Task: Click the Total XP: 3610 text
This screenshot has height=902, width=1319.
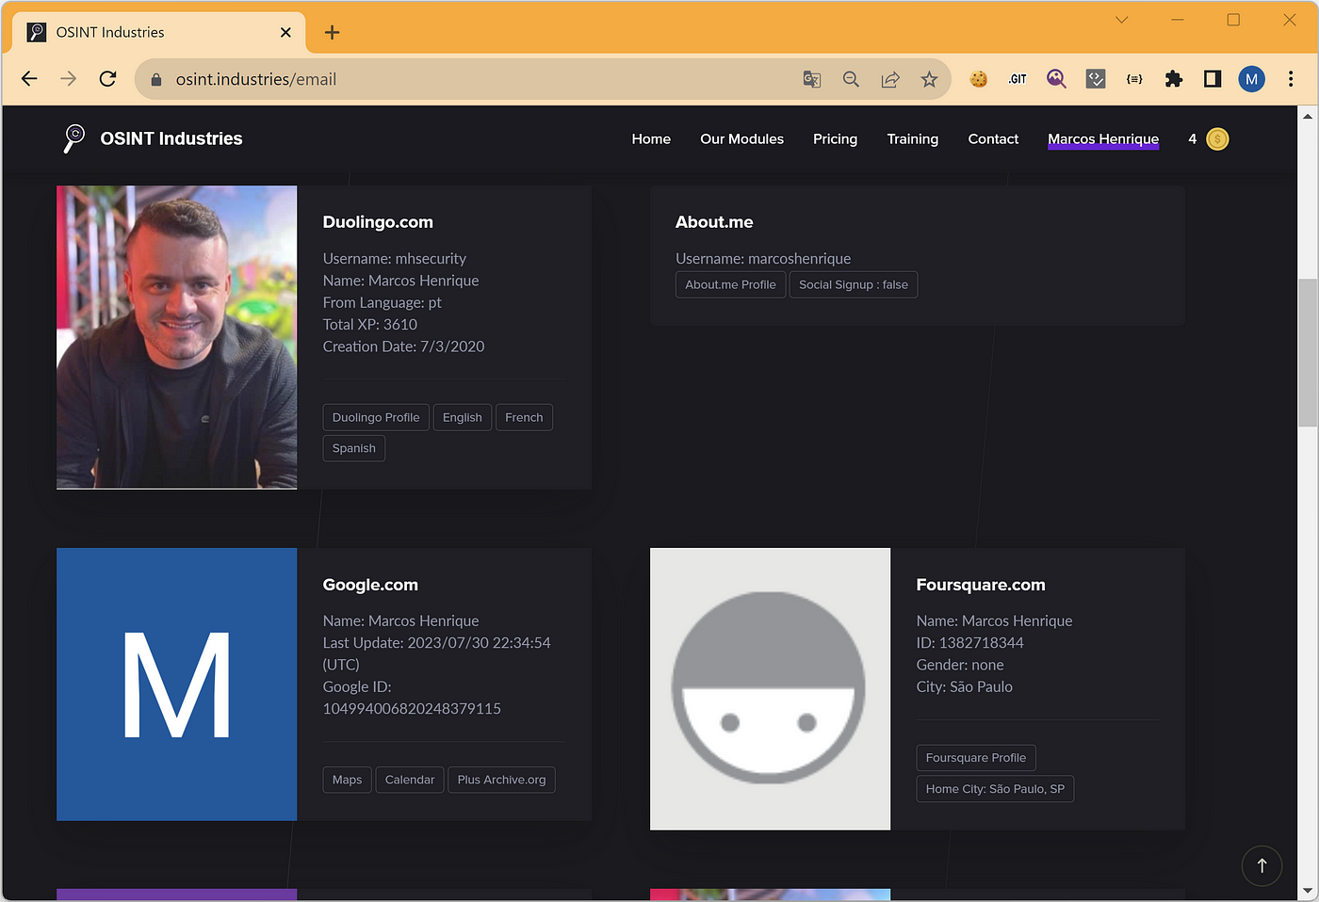Action: tap(370, 325)
